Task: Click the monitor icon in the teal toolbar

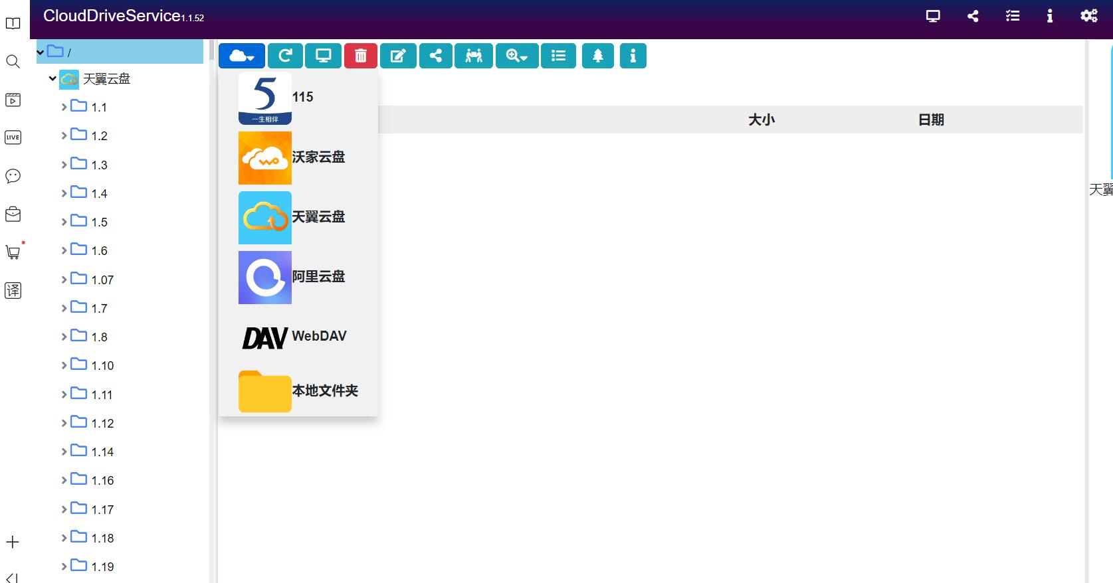Action: (324, 56)
